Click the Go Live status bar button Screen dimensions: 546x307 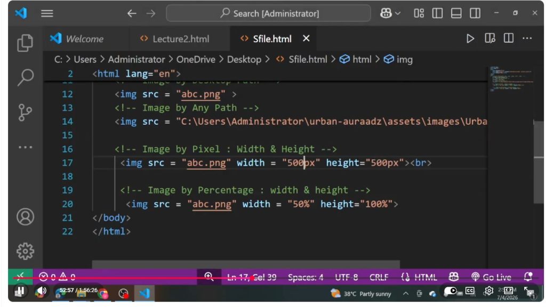pyautogui.click(x=491, y=277)
